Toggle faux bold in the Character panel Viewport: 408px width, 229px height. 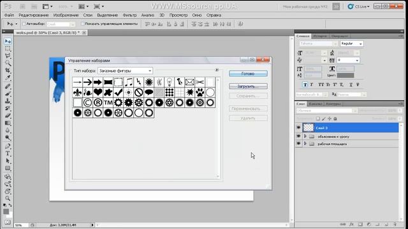pos(305,85)
